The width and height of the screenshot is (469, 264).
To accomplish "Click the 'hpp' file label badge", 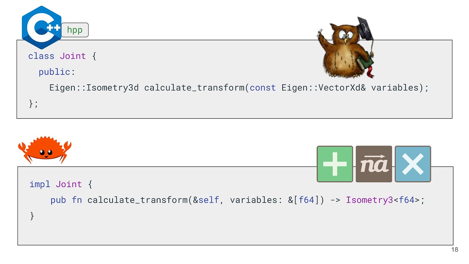I will pyautogui.click(x=75, y=30).
